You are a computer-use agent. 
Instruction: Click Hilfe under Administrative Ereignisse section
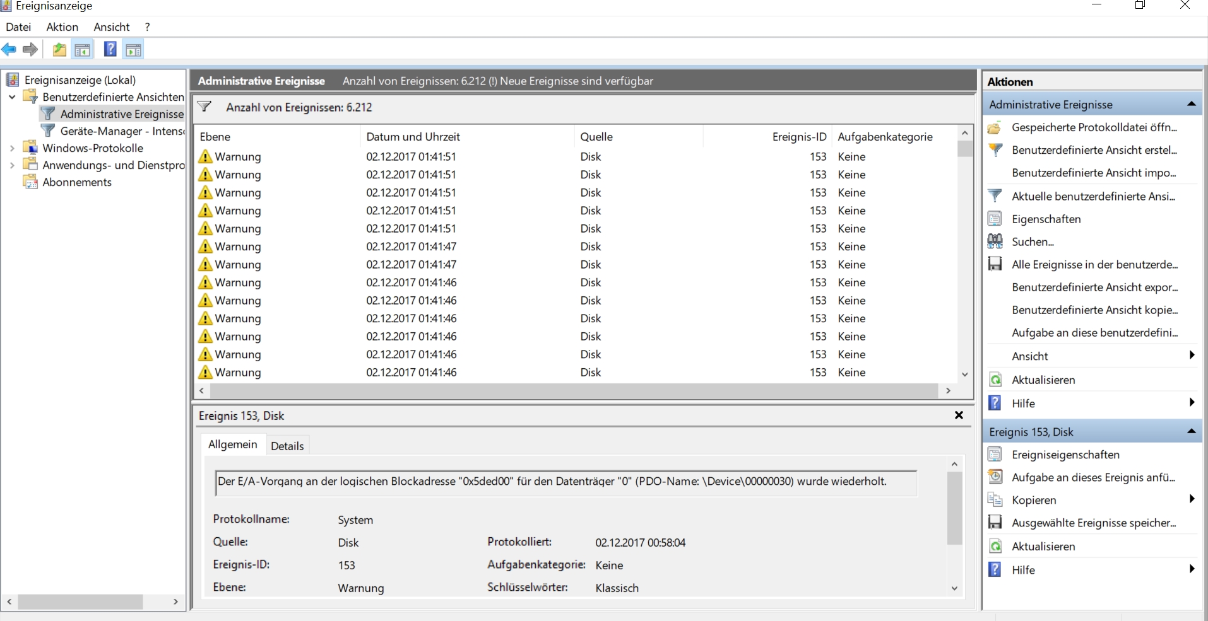click(1022, 403)
